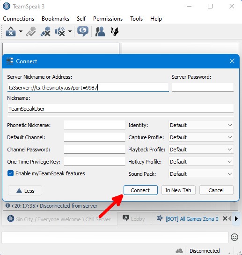
Task: Click the 'Disconnected from server' log message
Action: coord(68,206)
